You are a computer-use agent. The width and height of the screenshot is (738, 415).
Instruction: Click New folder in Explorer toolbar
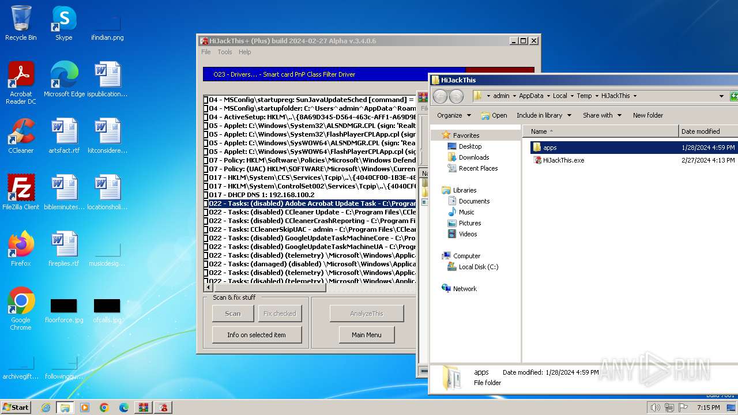648,115
